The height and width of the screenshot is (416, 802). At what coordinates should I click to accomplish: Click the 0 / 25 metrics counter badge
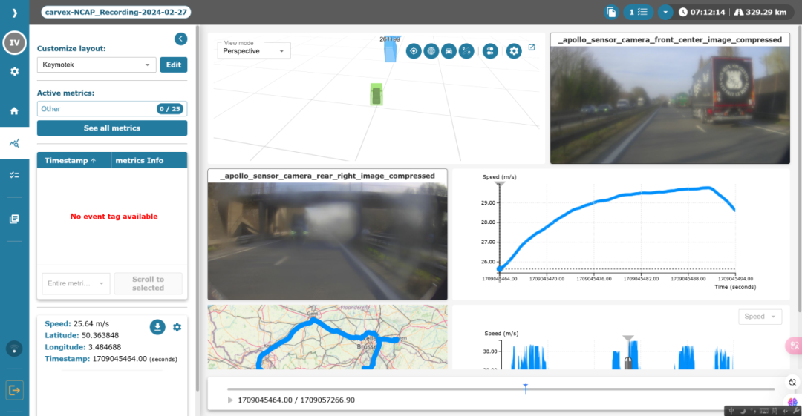coord(170,109)
